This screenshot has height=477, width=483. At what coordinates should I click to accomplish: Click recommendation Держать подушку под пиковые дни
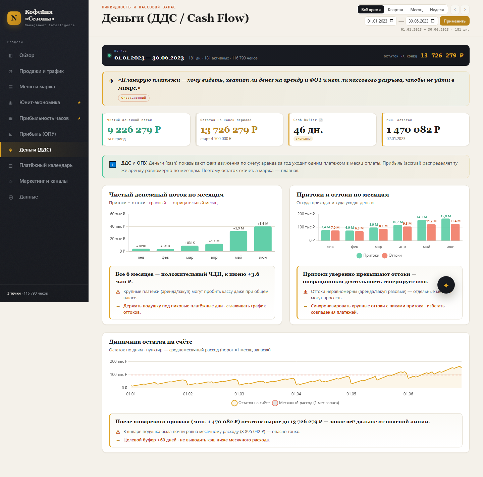tap(195, 309)
